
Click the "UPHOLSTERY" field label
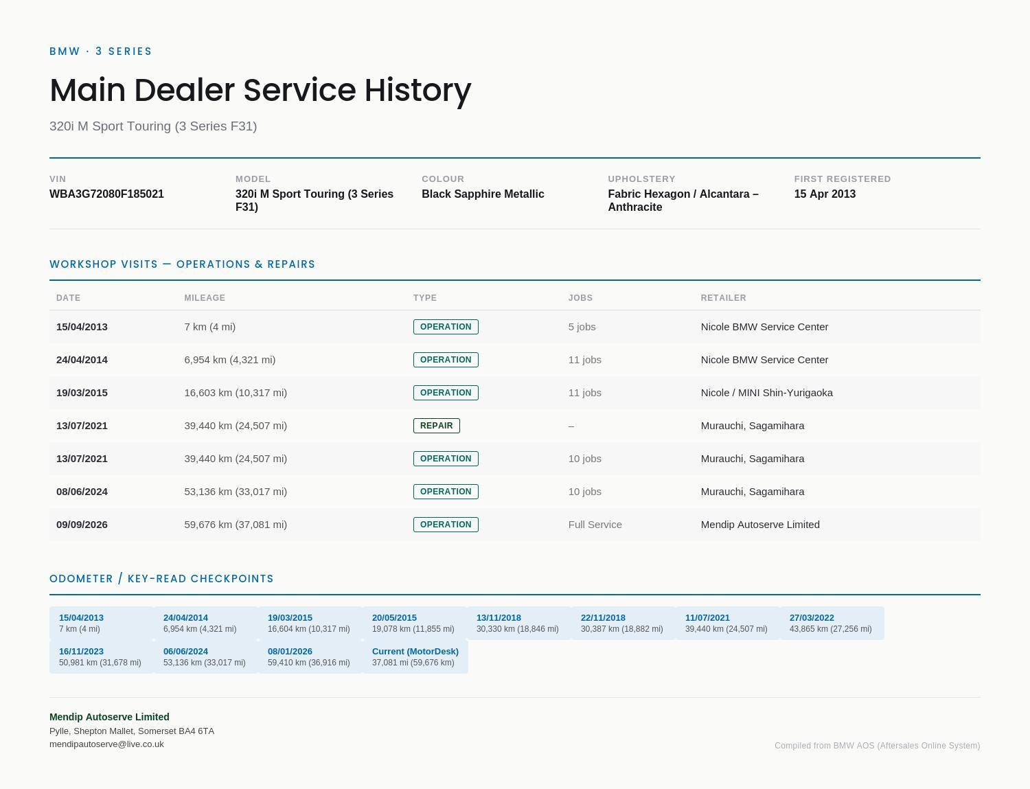coord(641,179)
